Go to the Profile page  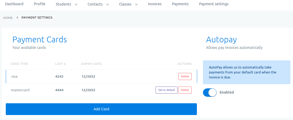tap(40, 4)
